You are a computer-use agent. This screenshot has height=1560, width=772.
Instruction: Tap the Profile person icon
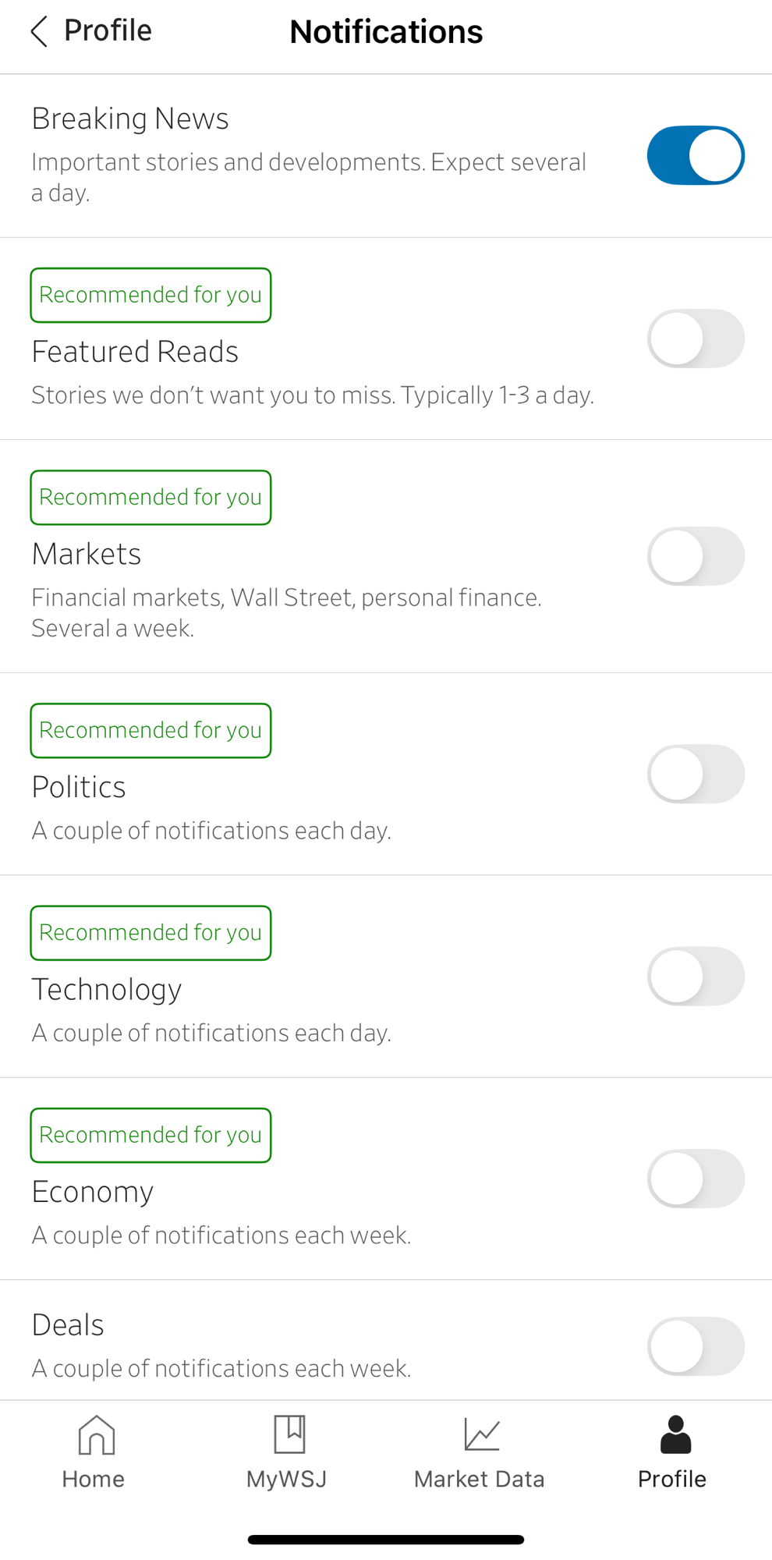pos(675,1435)
